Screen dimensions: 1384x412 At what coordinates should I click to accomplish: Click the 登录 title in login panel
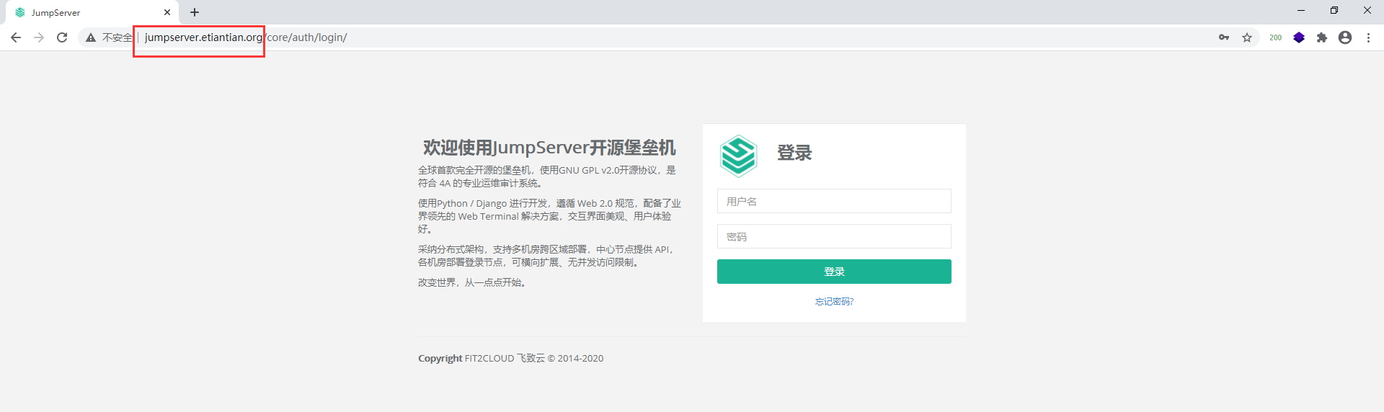coord(794,153)
